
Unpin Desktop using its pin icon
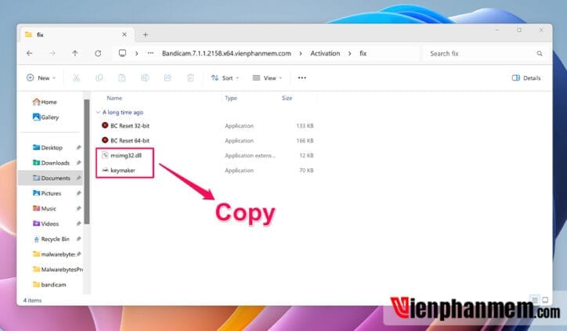(78, 147)
